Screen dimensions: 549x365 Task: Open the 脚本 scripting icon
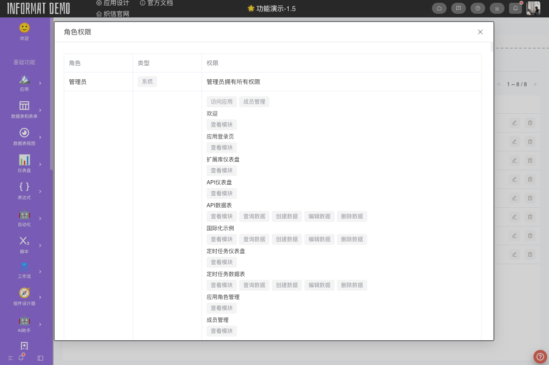[x=24, y=241]
